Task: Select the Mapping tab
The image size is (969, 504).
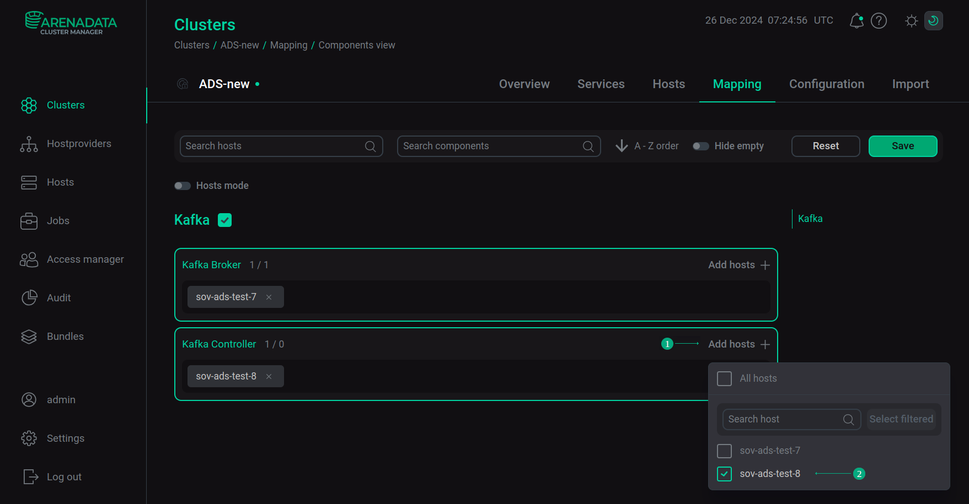Action: [x=737, y=84]
